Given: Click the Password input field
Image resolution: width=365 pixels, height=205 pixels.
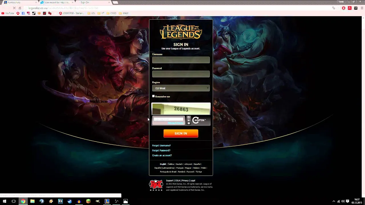Looking at the screenshot, I should tap(181, 74).
